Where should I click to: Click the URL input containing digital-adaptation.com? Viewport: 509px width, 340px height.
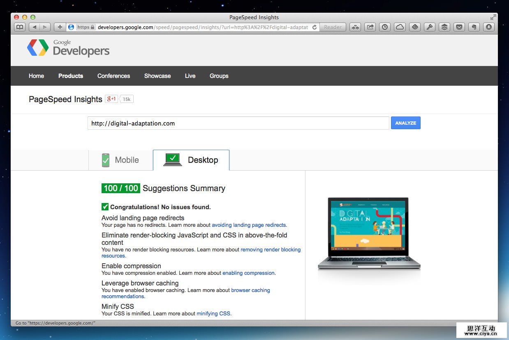238,123
